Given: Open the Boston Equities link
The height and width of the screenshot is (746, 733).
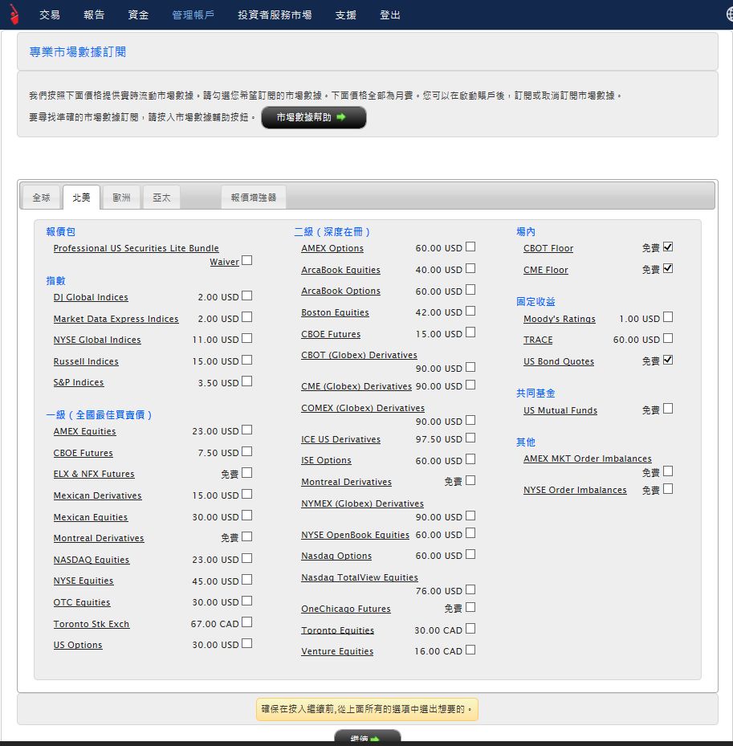Looking at the screenshot, I should click(335, 312).
